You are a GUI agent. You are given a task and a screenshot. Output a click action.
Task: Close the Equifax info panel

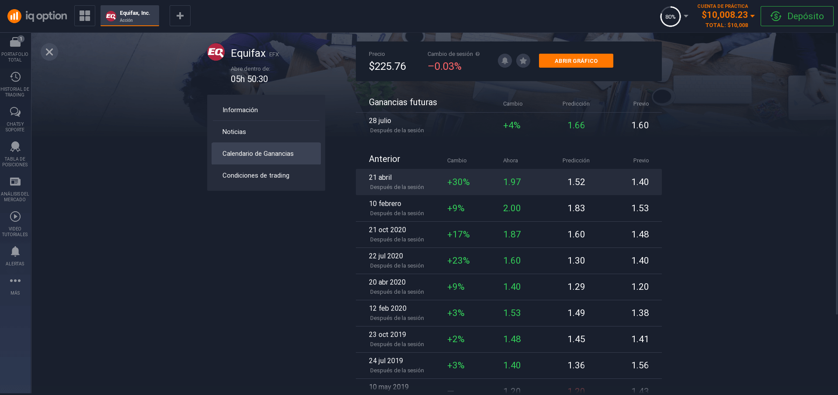(49, 52)
